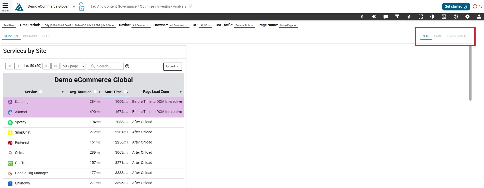This screenshot has height=188, width=484.
Task: Click info icon beside Service header
Action: (x=41, y=92)
